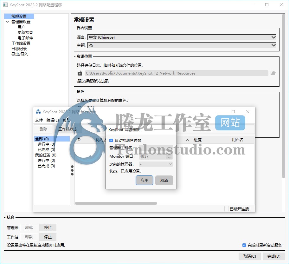Click 工作站状态 toolbar button in Monitor
This screenshot has height=264, width=289.
pyautogui.click(x=68, y=129)
